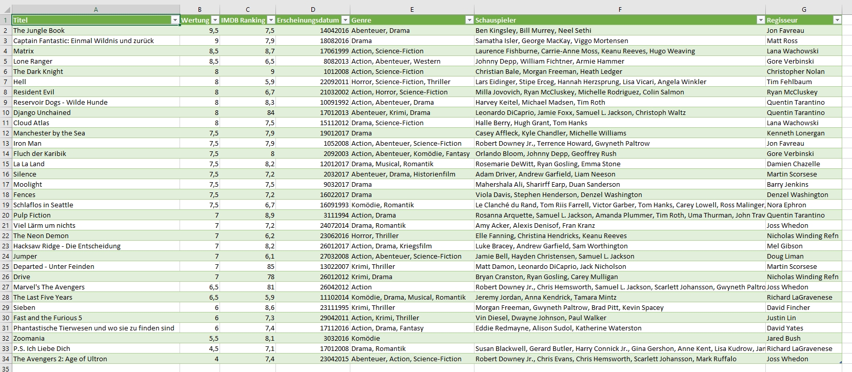Click the cell 'Fast and the Furious 5'

96,318
